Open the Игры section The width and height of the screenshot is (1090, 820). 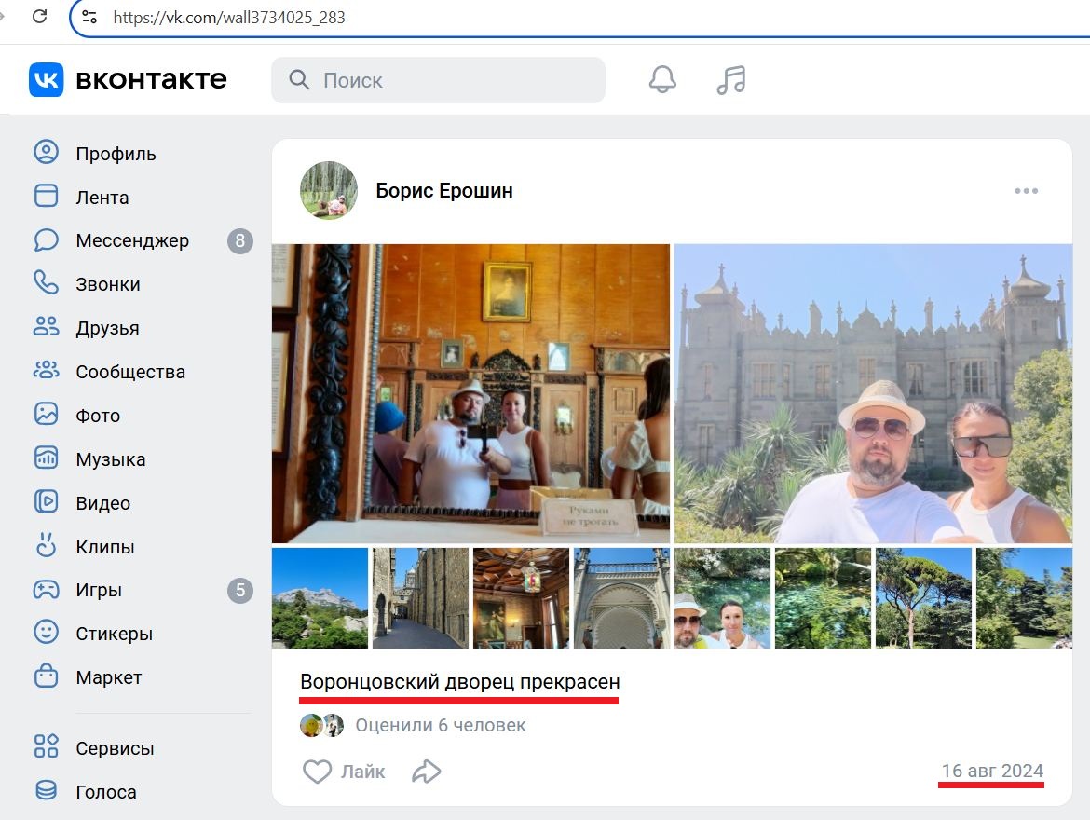click(x=101, y=590)
